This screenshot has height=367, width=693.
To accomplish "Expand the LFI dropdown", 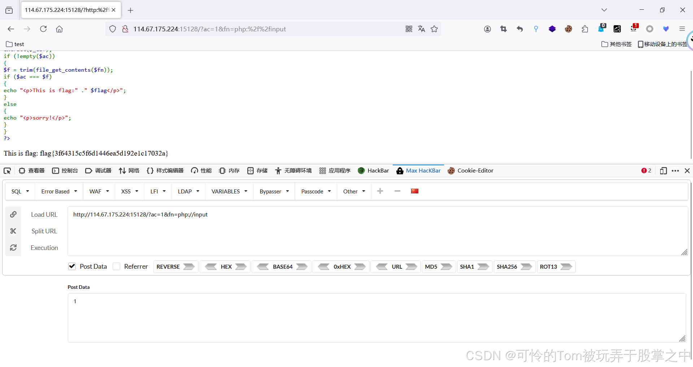I will [158, 191].
